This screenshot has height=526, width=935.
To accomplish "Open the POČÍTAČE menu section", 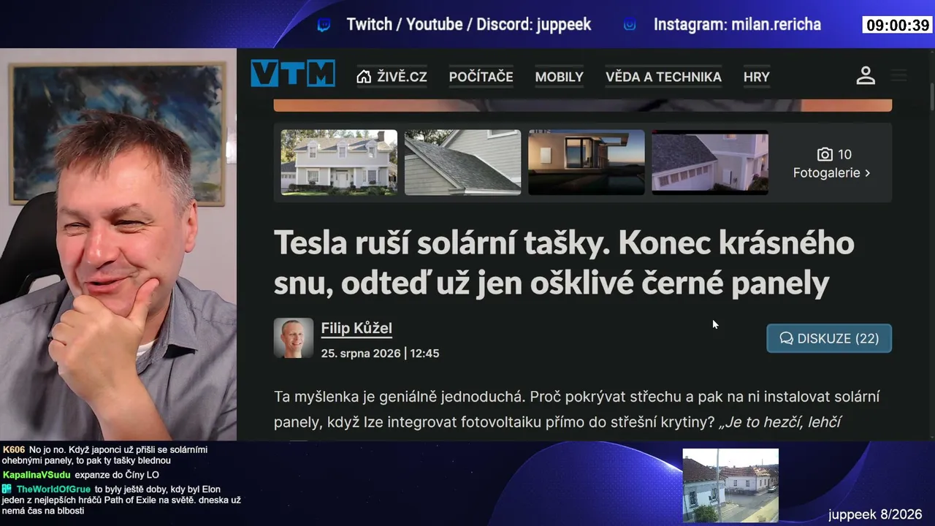I will point(481,77).
